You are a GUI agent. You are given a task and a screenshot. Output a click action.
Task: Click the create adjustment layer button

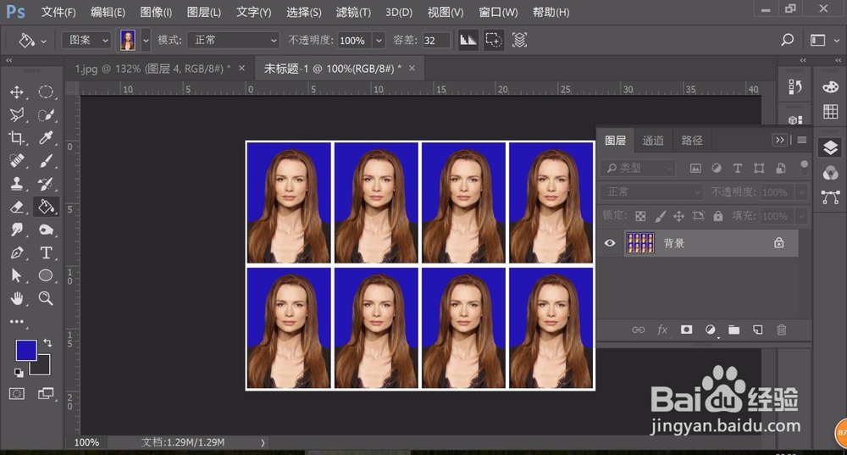[x=711, y=330]
